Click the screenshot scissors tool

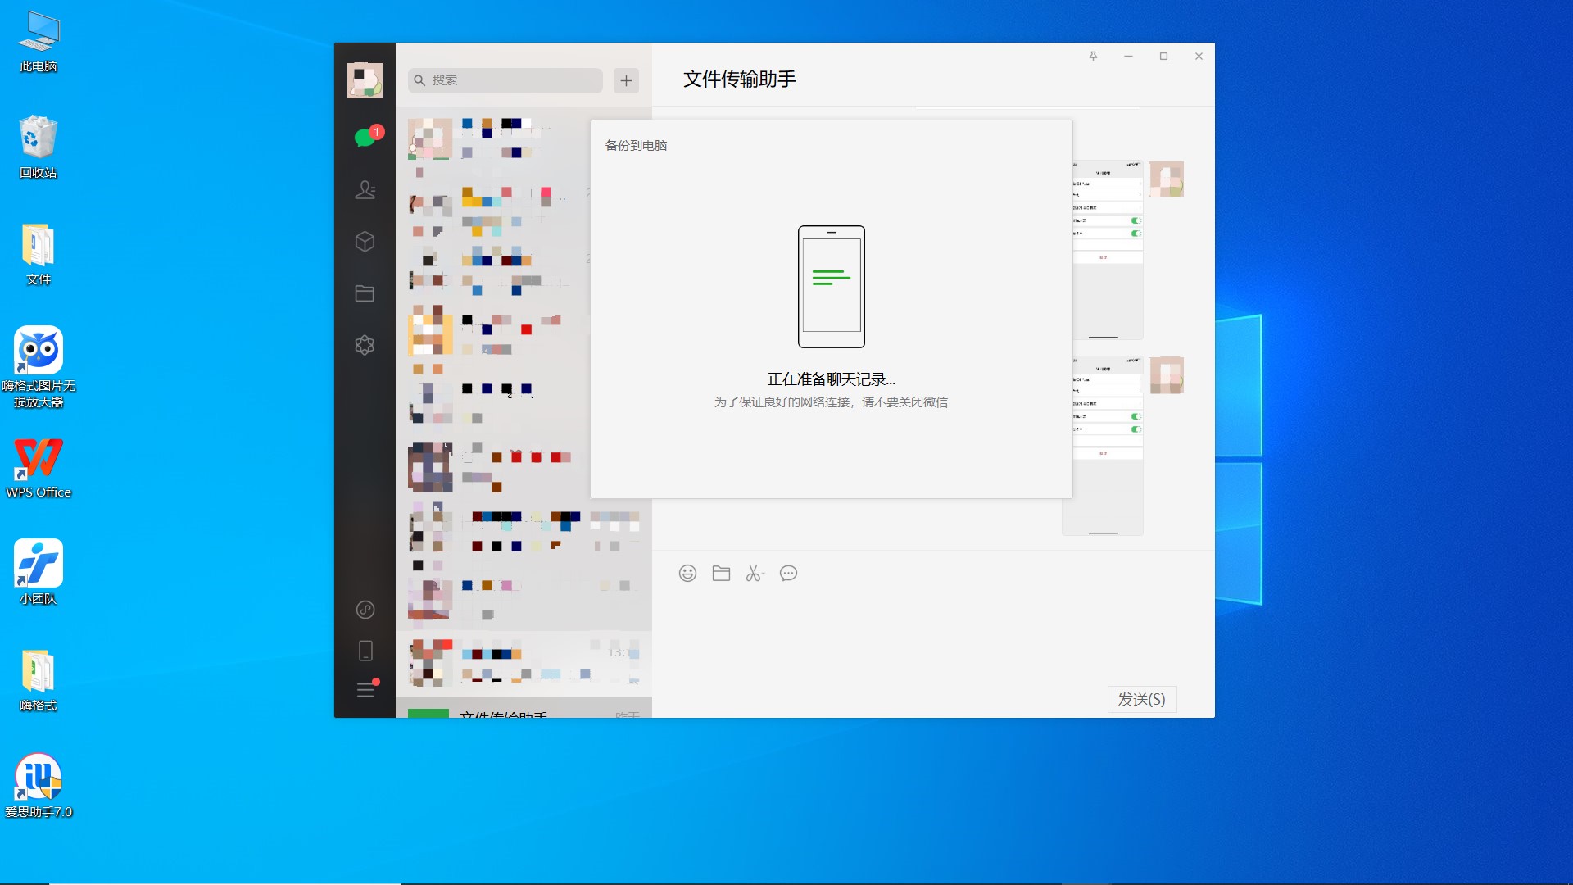coord(754,574)
